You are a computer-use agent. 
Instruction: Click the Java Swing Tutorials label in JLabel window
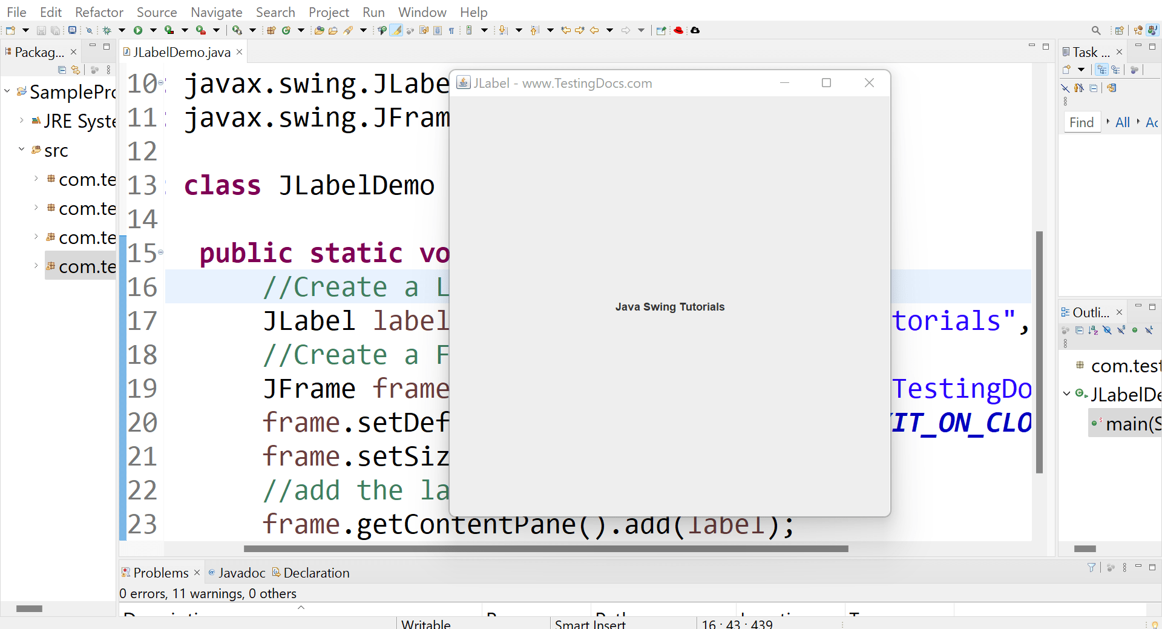click(670, 307)
